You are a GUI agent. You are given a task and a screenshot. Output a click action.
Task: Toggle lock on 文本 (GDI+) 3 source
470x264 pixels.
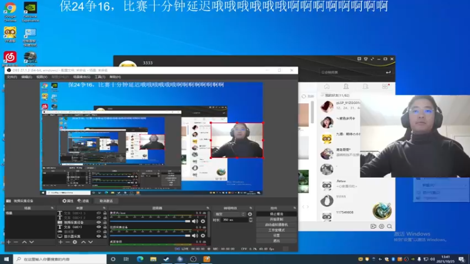(x=105, y=213)
